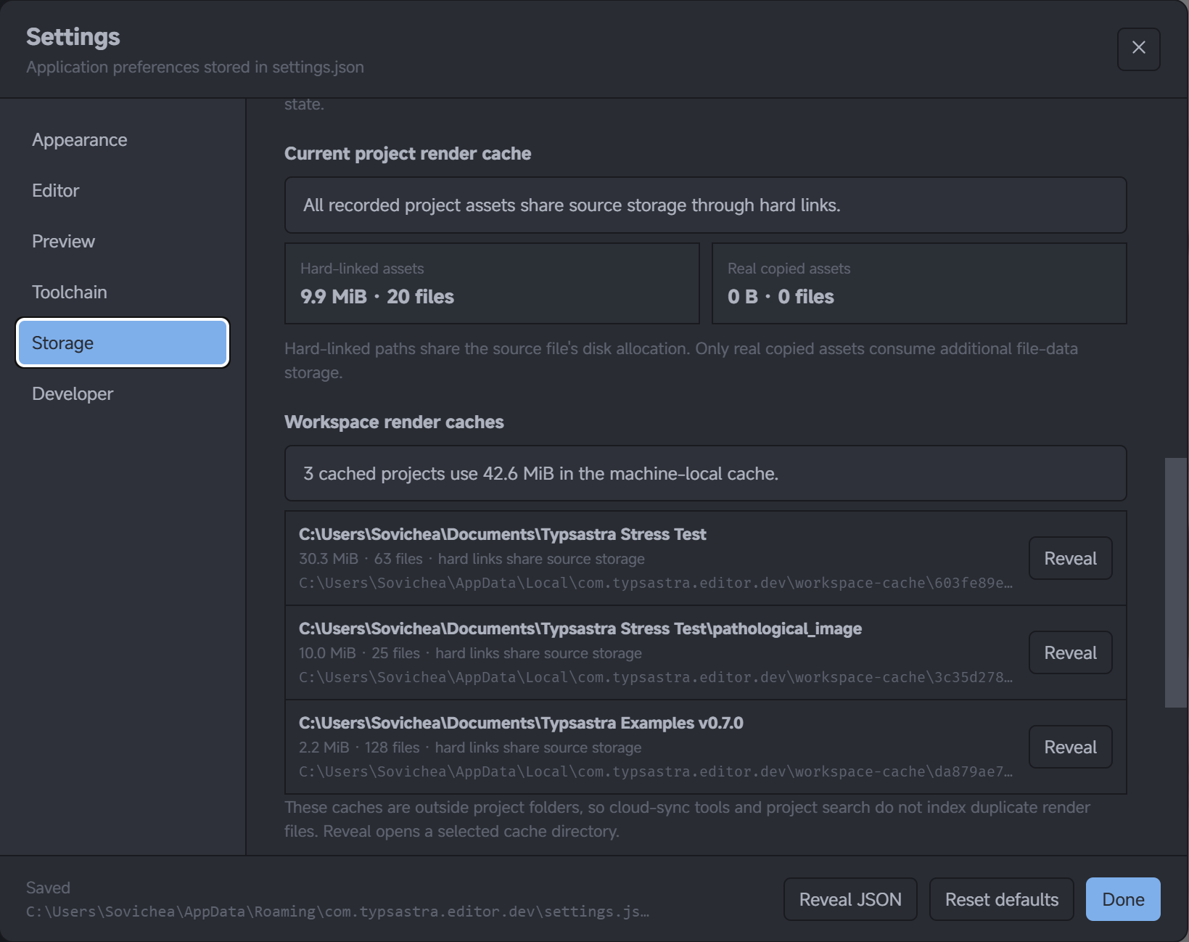This screenshot has height=942, width=1189.
Task: Click Reset defaults button
Action: pos(1001,899)
